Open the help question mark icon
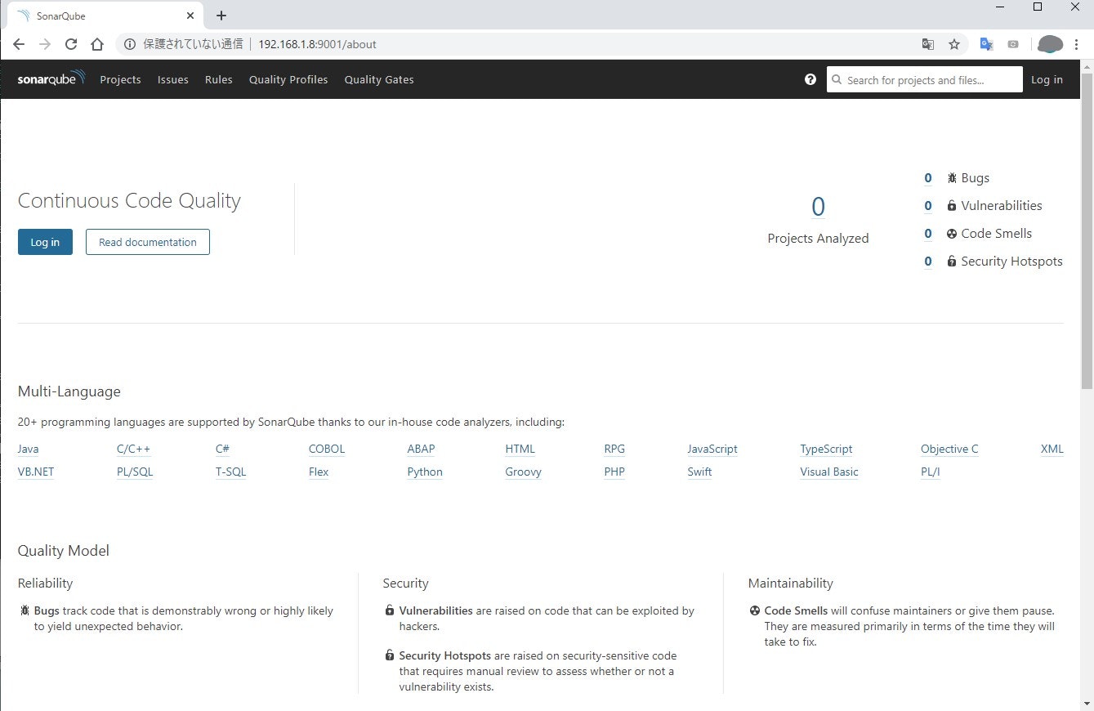This screenshot has height=711, width=1094. tap(810, 79)
